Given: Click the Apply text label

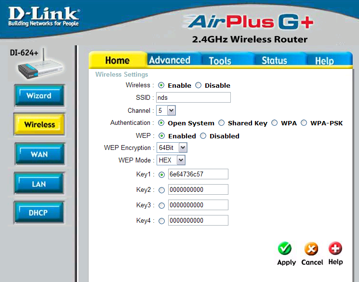Looking at the screenshot, I should 286,262.
